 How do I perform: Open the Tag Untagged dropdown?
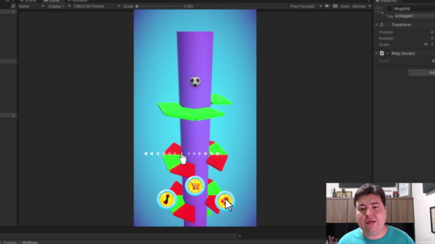pyautogui.click(x=415, y=16)
